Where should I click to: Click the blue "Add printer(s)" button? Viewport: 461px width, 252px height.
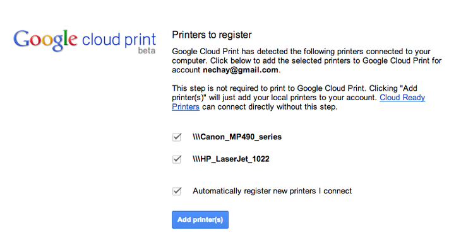[200, 220]
